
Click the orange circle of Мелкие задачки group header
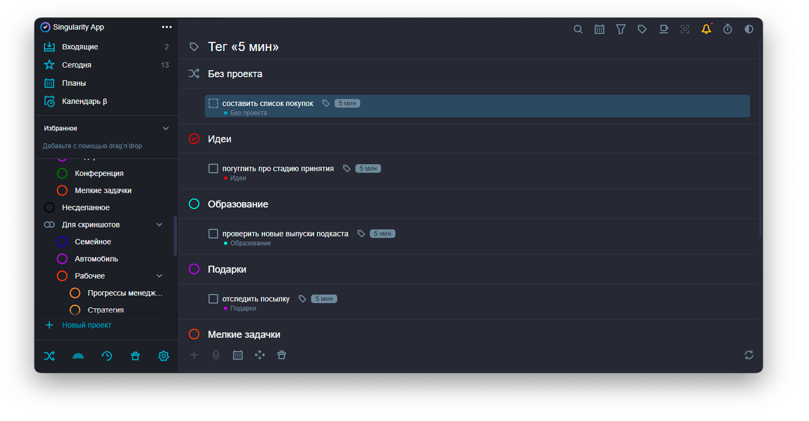194,334
